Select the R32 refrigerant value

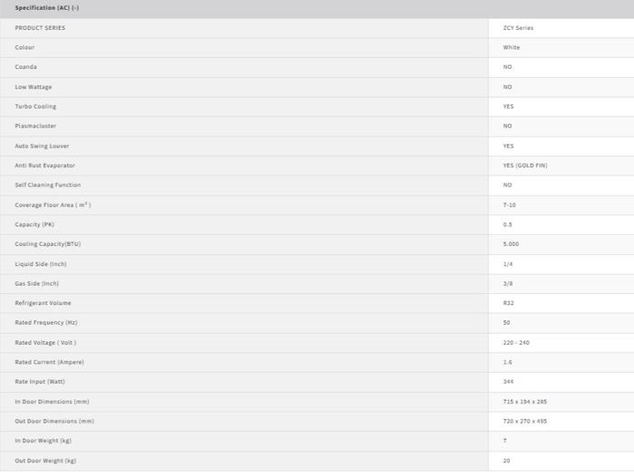(508, 303)
